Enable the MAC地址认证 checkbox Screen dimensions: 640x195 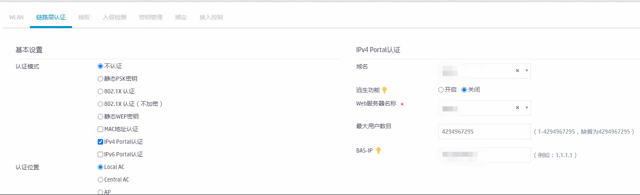(x=100, y=129)
